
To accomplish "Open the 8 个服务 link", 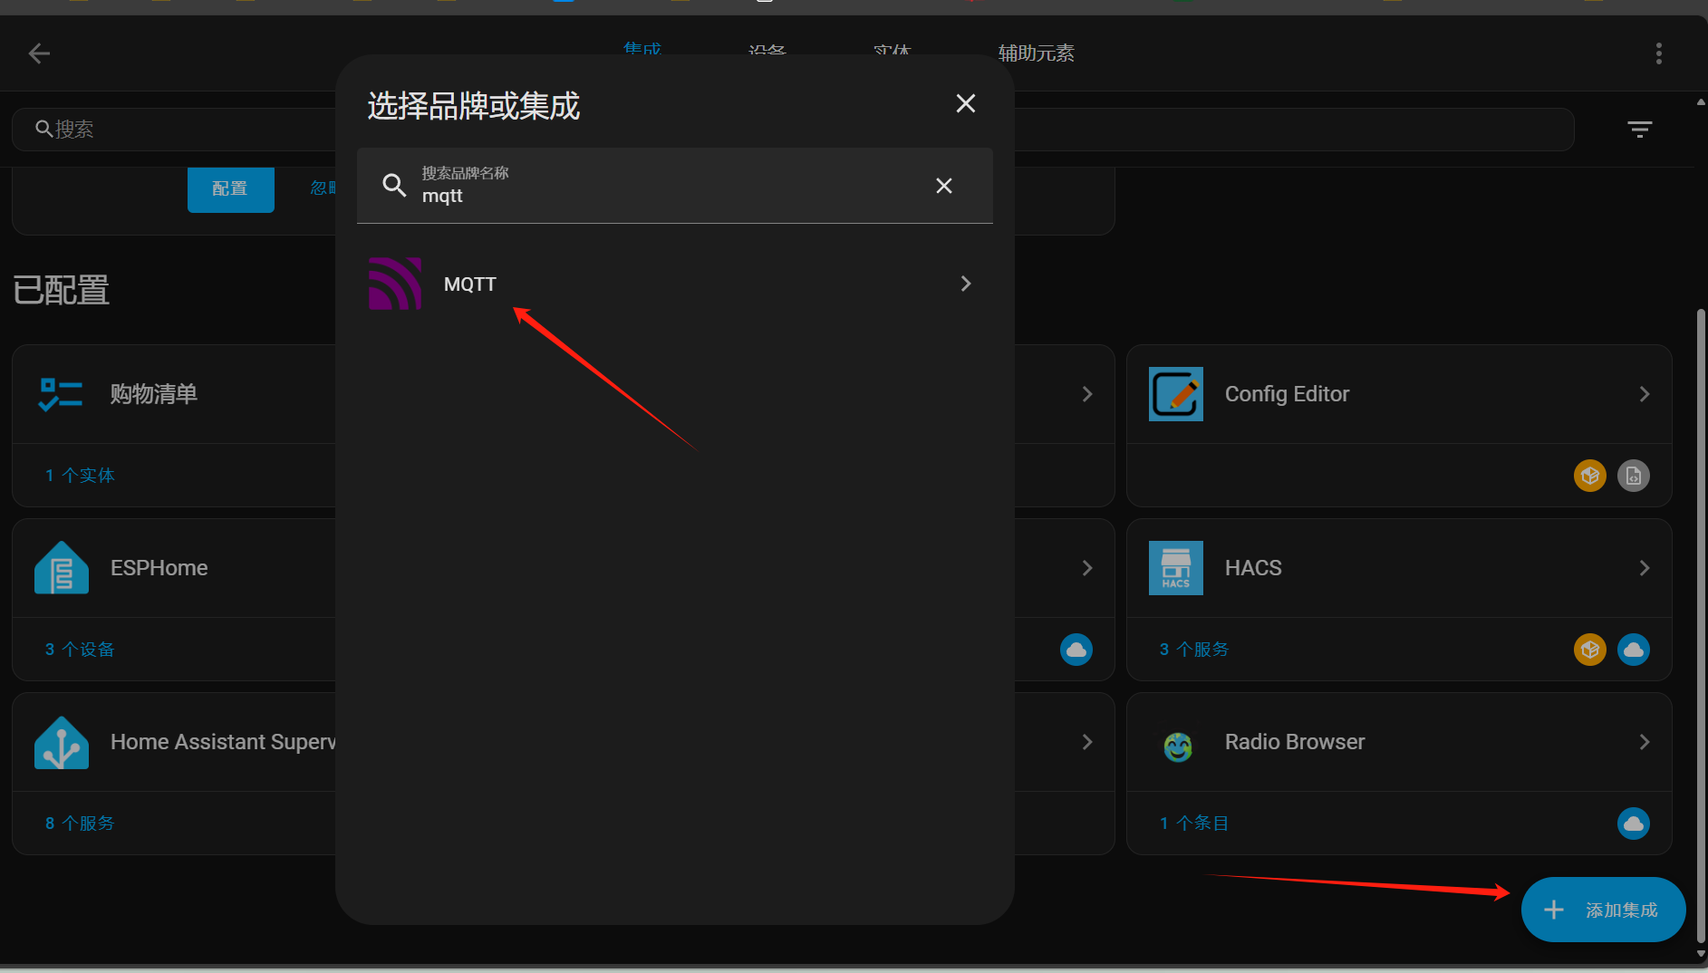I will point(80,824).
